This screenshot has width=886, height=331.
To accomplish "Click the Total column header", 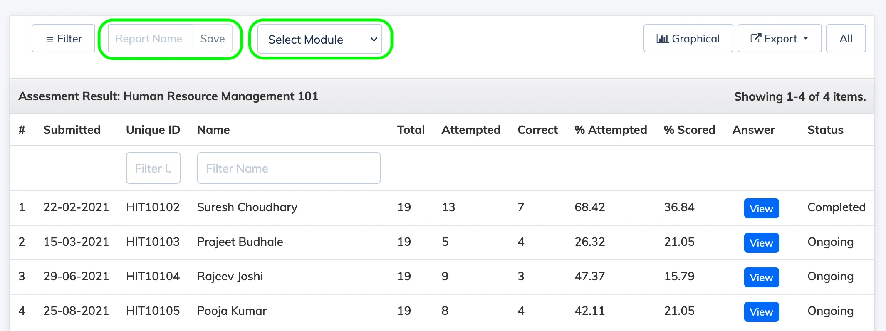I will click(x=411, y=130).
